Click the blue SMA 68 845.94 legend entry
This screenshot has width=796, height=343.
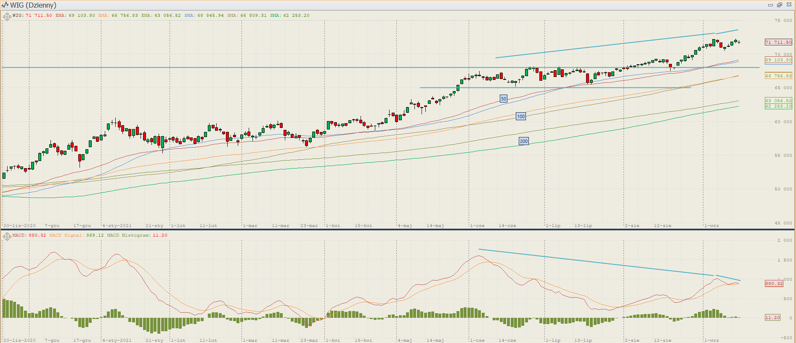pos(204,16)
